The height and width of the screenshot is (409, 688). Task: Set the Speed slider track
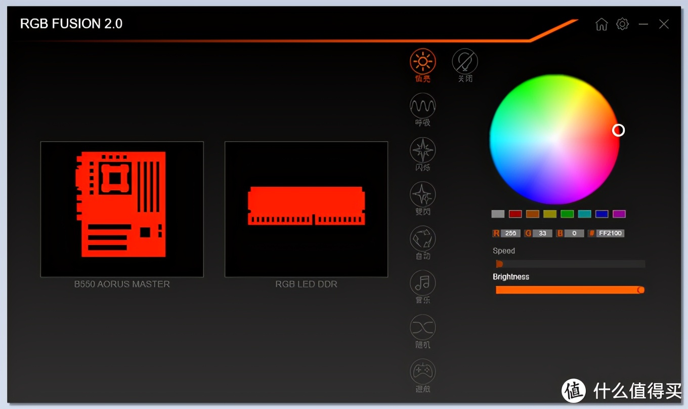pyautogui.click(x=570, y=264)
